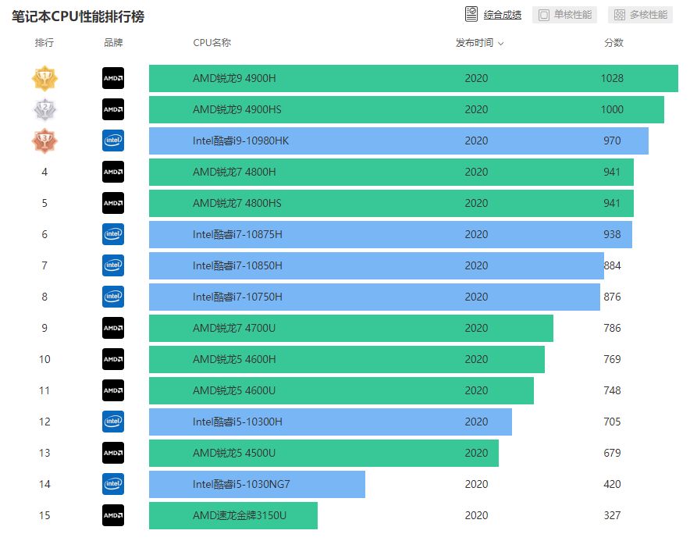The height and width of the screenshot is (541, 697).
Task: Open Intel酷睿i5-10300H entry
Action: (x=237, y=422)
